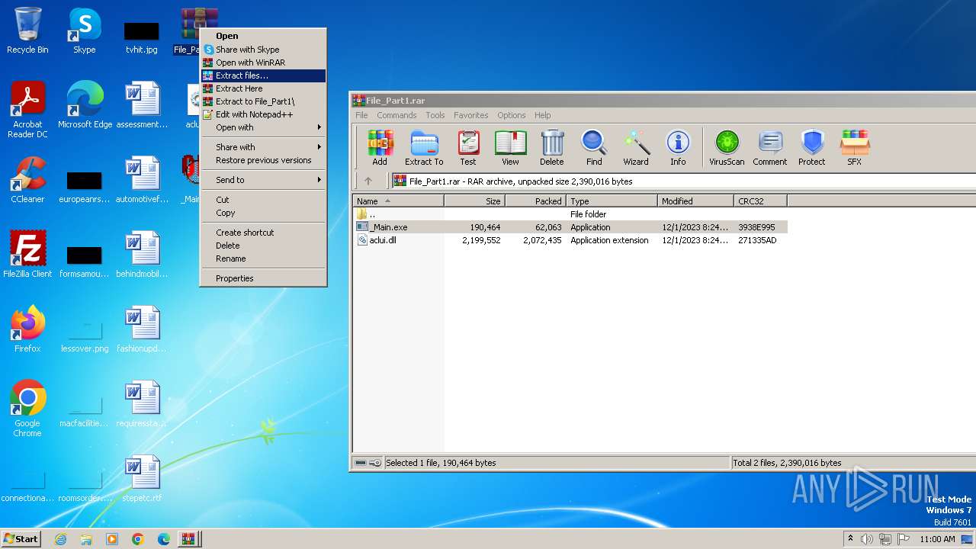Open the WinRAR Favorites menu
Image resolution: width=976 pixels, height=549 pixels.
pos(471,115)
